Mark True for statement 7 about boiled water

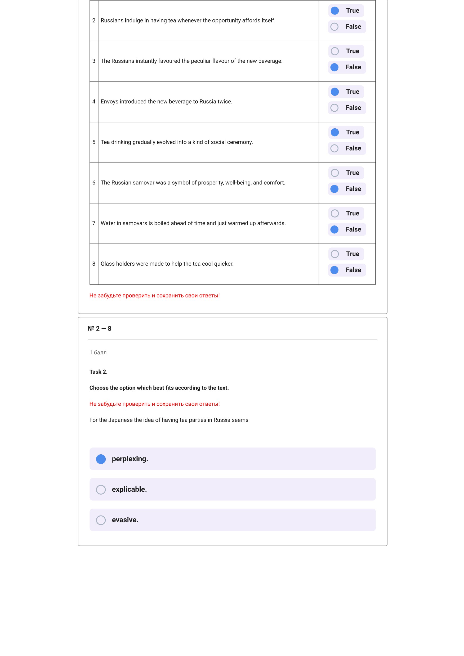click(346, 214)
